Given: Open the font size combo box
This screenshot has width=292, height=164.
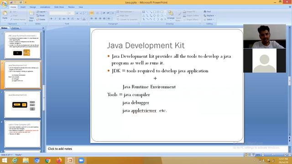Looking at the screenshot, I should [x=71, y=13].
